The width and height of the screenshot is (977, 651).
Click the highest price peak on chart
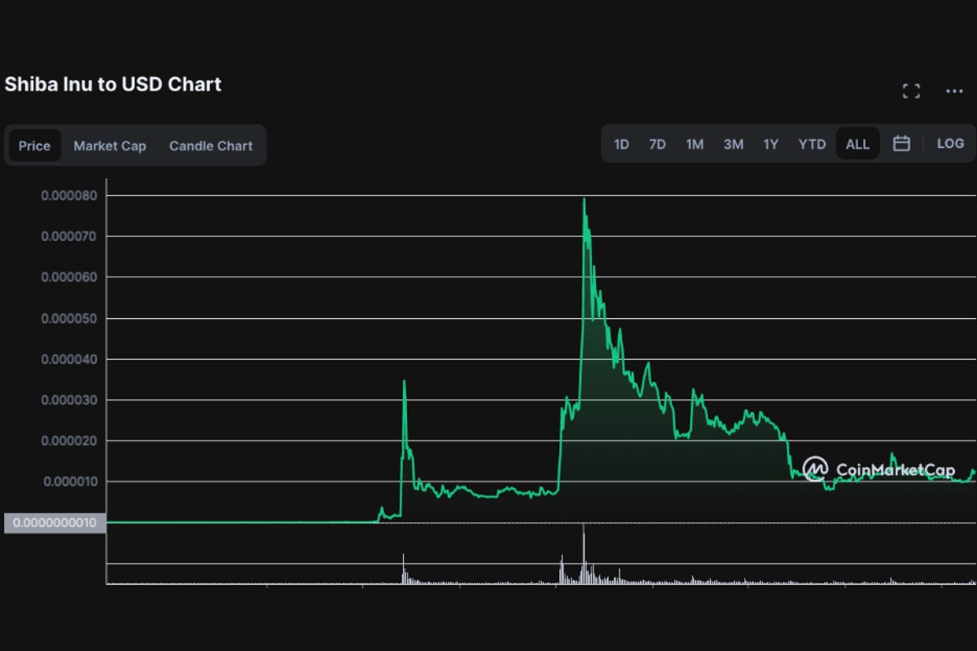point(584,199)
